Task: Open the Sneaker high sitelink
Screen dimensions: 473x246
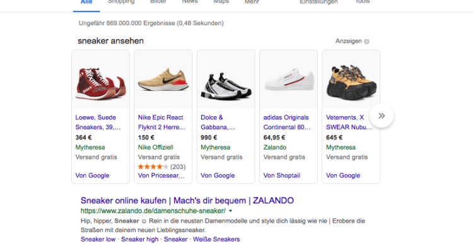Action: click(x=139, y=239)
